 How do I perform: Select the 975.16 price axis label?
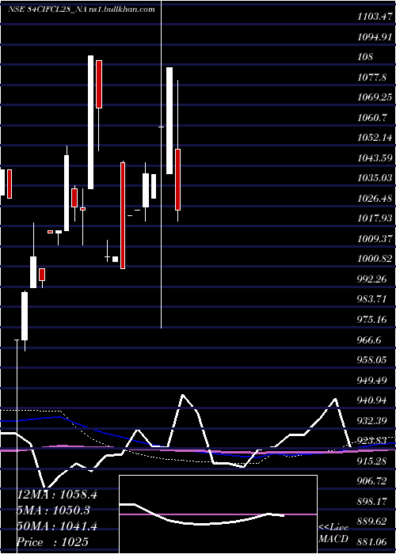pyautogui.click(x=372, y=320)
